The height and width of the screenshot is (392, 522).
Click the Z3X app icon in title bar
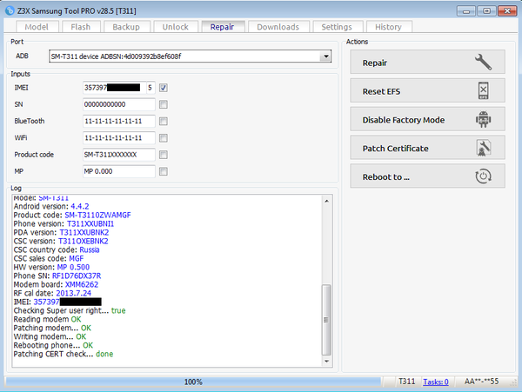click(10, 9)
